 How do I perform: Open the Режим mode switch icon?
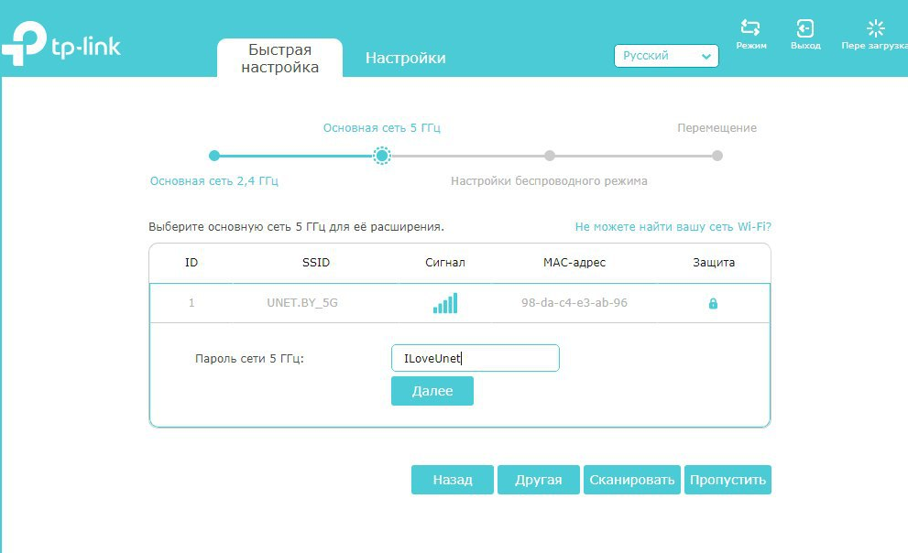click(750, 28)
